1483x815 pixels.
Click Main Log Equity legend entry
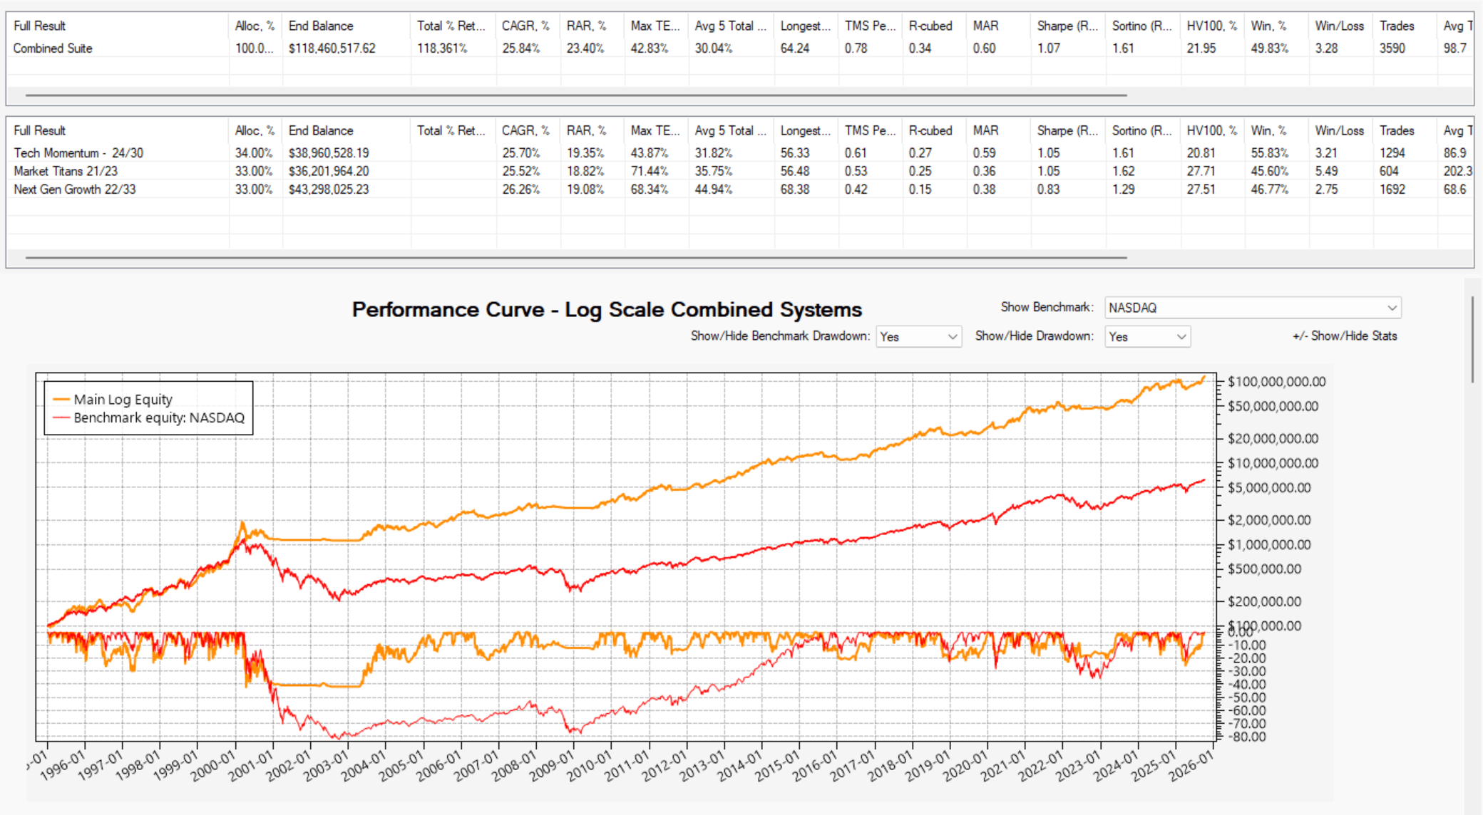click(123, 400)
